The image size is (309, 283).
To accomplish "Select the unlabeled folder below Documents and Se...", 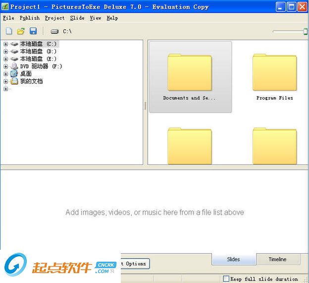I will 190,146.
